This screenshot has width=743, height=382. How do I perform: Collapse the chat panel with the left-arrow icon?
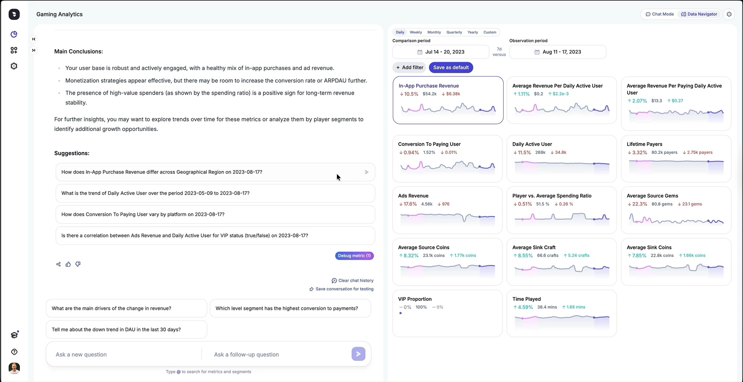pyautogui.click(x=34, y=39)
